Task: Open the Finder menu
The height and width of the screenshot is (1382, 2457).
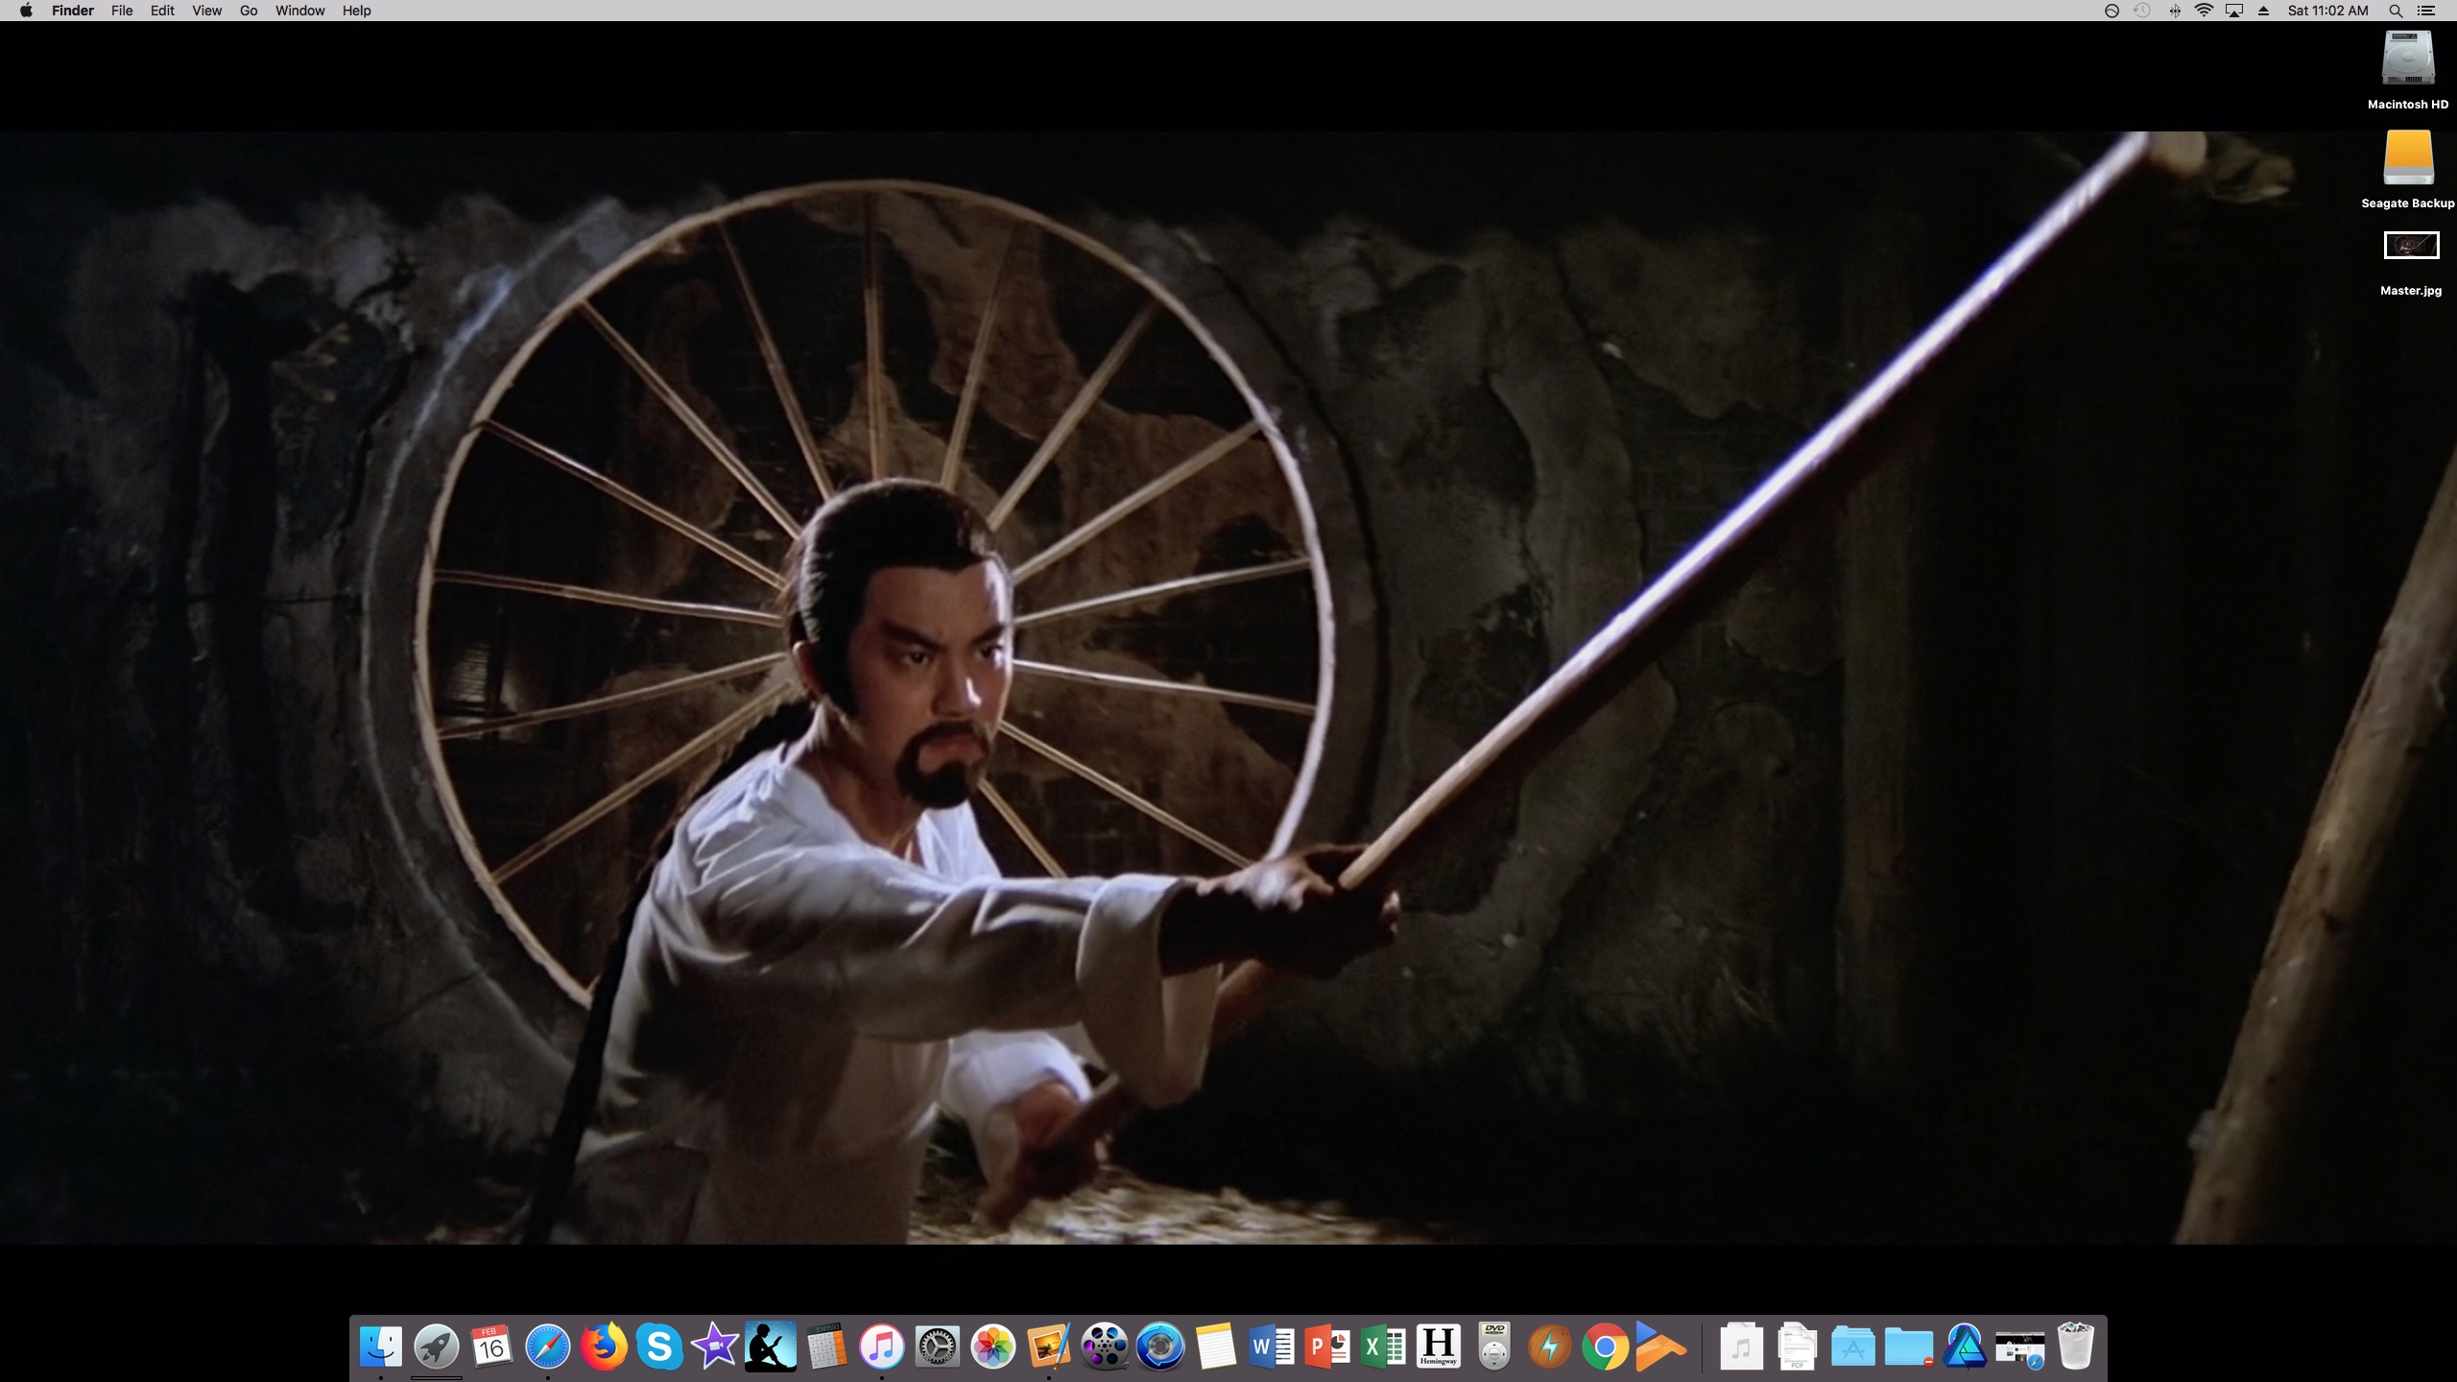Action: click(x=73, y=11)
